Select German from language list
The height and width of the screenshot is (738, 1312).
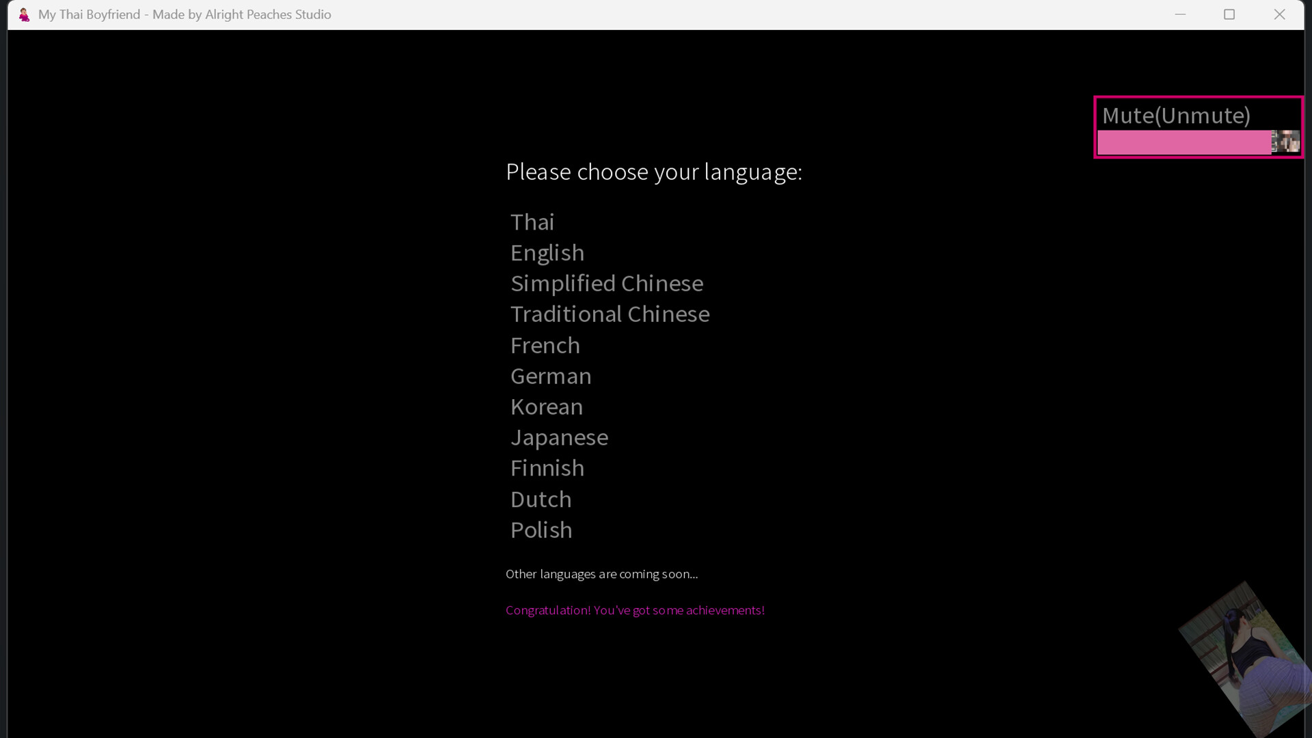pyautogui.click(x=550, y=377)
